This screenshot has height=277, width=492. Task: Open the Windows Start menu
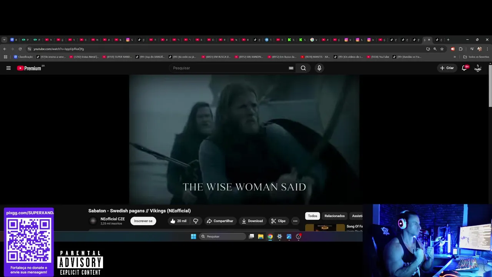[x=193, y=237]
